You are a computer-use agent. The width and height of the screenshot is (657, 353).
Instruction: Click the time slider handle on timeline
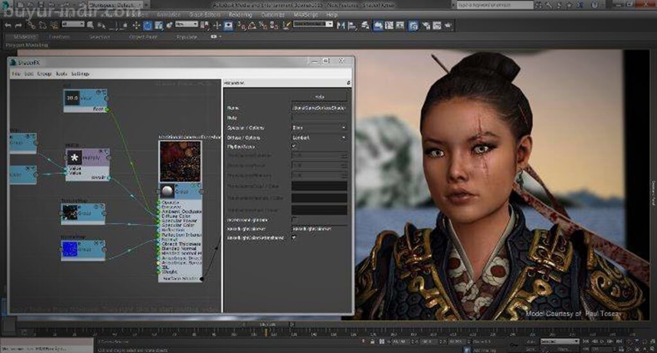pyautogui.click(x=268, y=325)
